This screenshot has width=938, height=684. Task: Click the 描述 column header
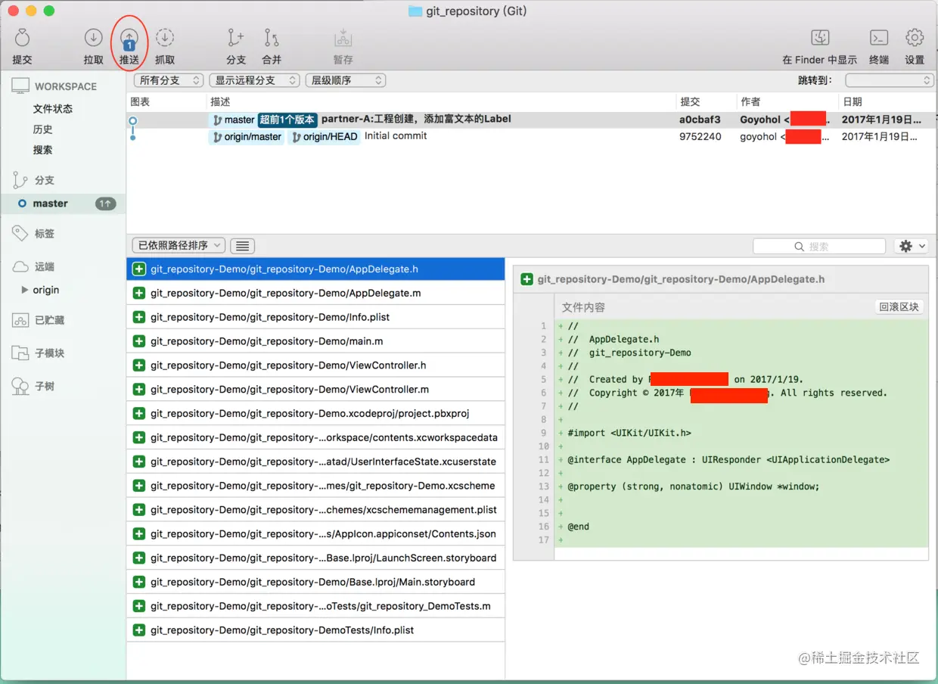(x=220, y=101)
